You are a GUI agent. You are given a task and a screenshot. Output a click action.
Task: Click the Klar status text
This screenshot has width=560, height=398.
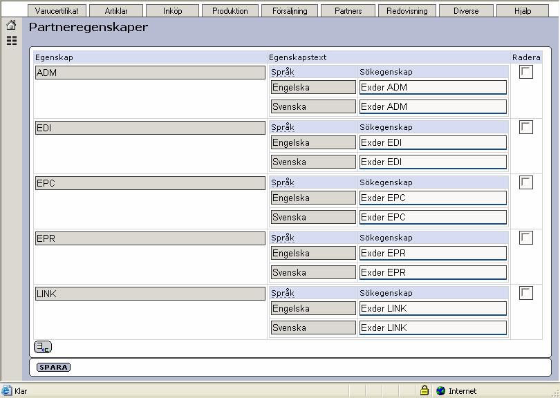[21, 391]
